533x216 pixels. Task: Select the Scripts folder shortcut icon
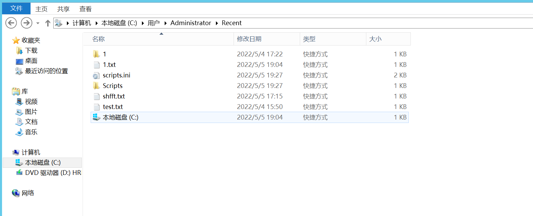pos(96,86)
